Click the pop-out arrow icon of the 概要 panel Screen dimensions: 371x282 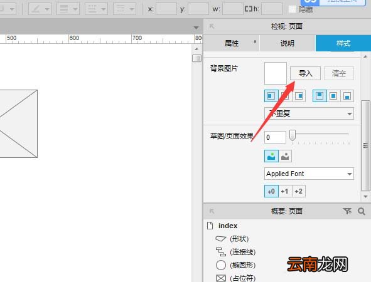point(212,211)
